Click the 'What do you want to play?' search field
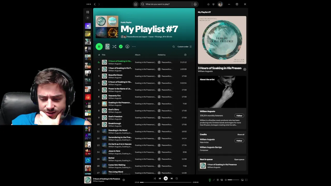 click(x=166, y=4)
